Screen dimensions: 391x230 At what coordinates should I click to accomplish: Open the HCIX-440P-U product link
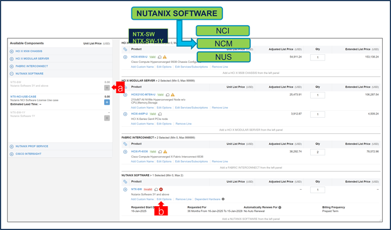click(x=140, y=114)
